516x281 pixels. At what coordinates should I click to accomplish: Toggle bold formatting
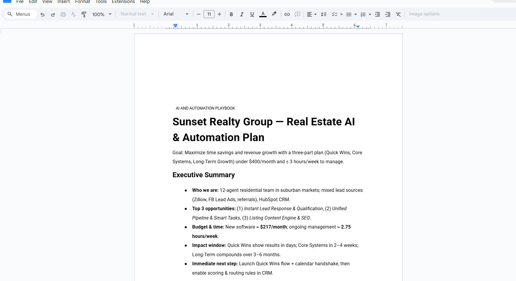(x=231, y=14)
